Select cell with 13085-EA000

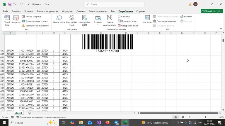tap(26, 94)
